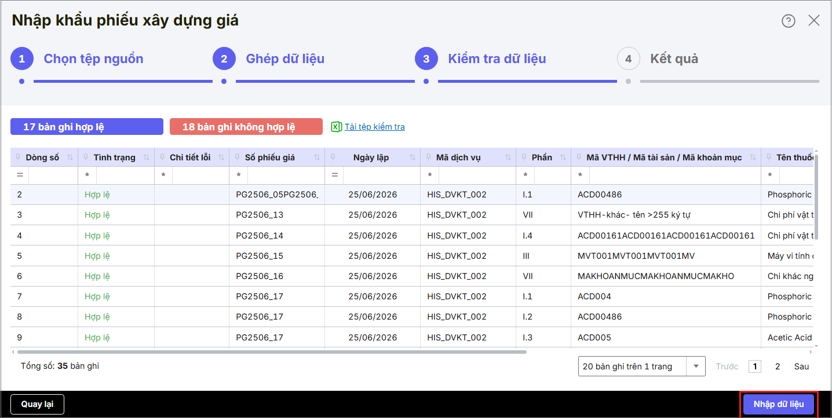Open filter operator for Ngày lập
The width and height of the screenshot is (832, 418).
pos(334,175)
